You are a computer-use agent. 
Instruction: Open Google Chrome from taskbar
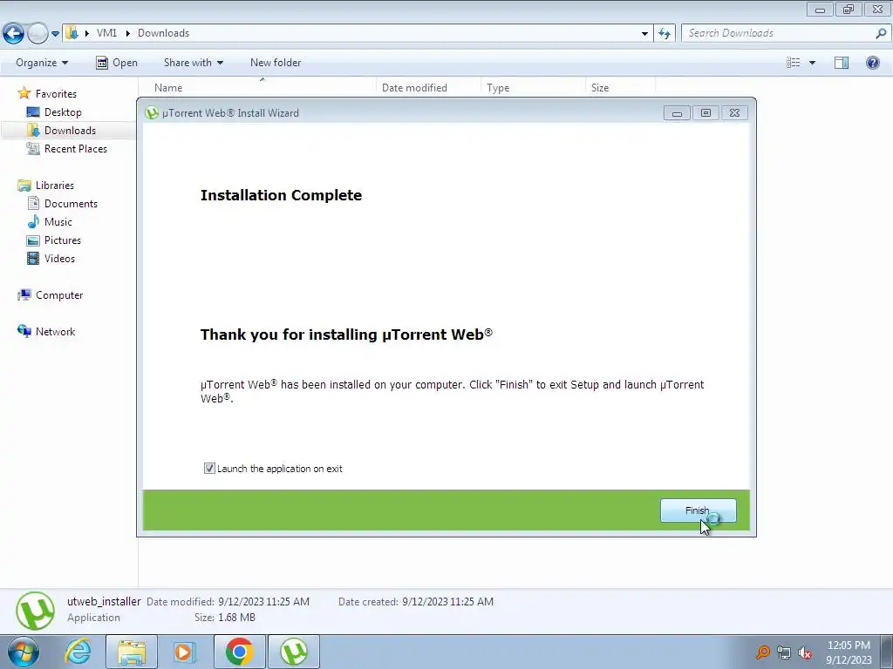point(239,652)
